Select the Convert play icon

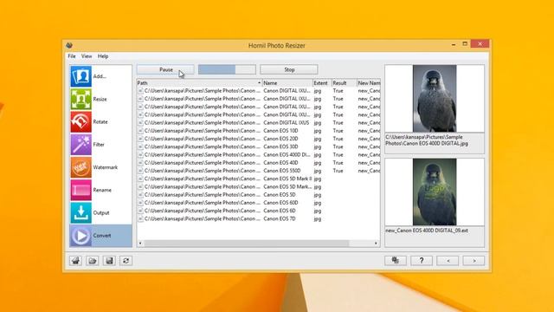click(81, 236)
